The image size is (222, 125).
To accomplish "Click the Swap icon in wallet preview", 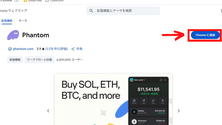I will [x=153, y=101].
